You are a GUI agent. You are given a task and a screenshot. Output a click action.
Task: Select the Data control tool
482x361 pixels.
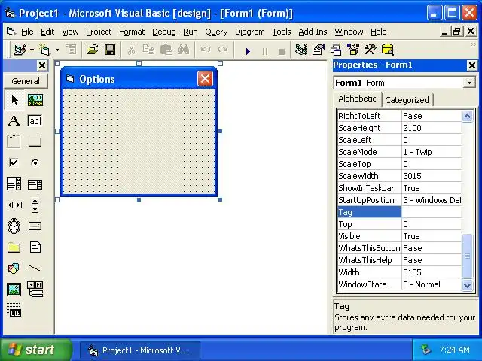click(x=35, y=289)
